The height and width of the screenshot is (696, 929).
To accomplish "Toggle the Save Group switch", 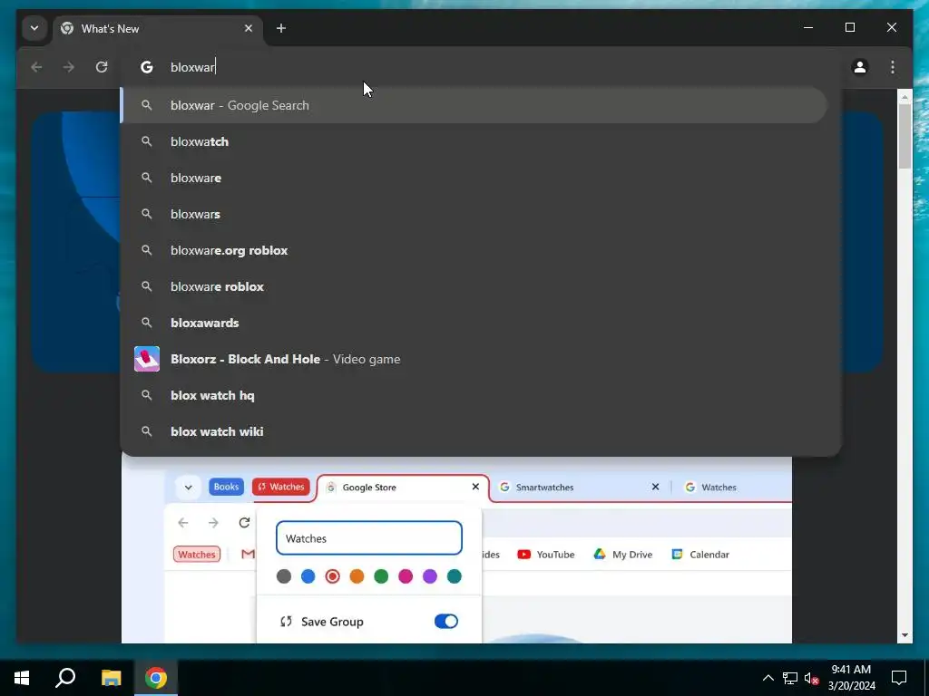I will pos(446,622).
